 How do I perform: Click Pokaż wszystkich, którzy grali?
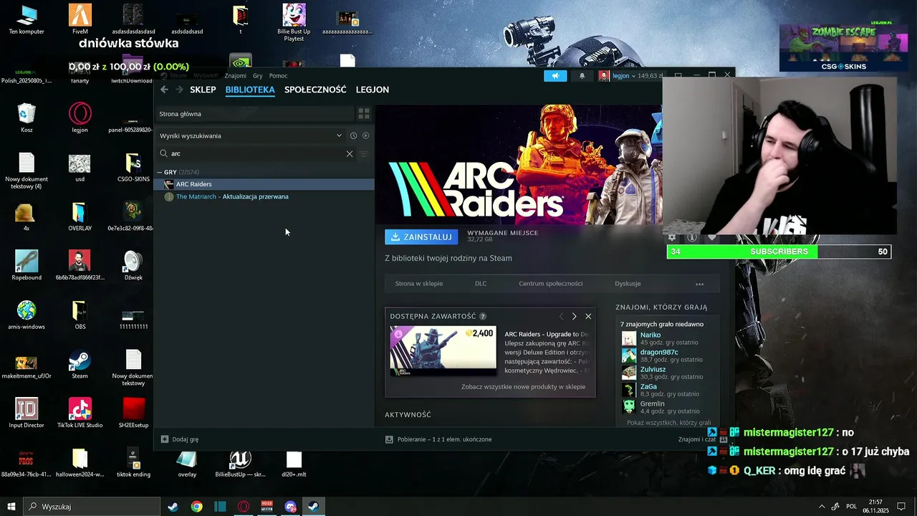pos(669,423)
